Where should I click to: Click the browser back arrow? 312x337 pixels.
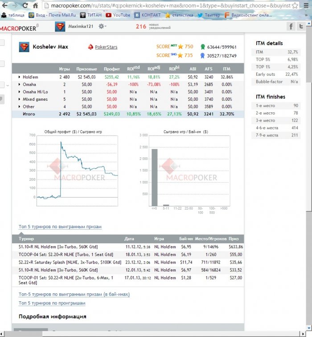[x=4, y=5]
